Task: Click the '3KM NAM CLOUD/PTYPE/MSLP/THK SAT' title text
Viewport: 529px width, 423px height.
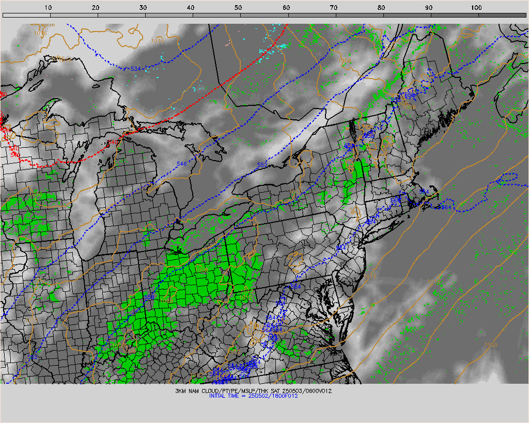Action: 228,391
